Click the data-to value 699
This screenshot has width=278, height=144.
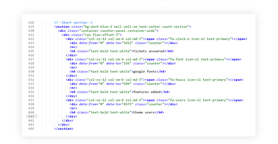[126, 84]
